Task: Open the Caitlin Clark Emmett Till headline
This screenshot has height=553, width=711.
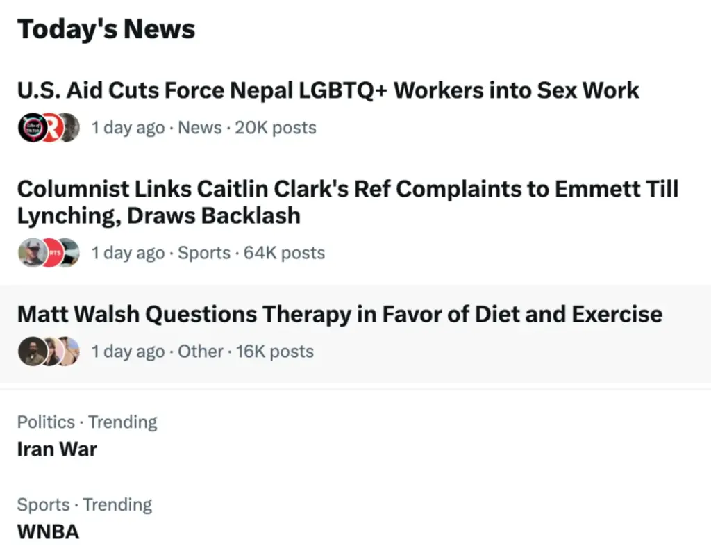Action: coord(348,202)
